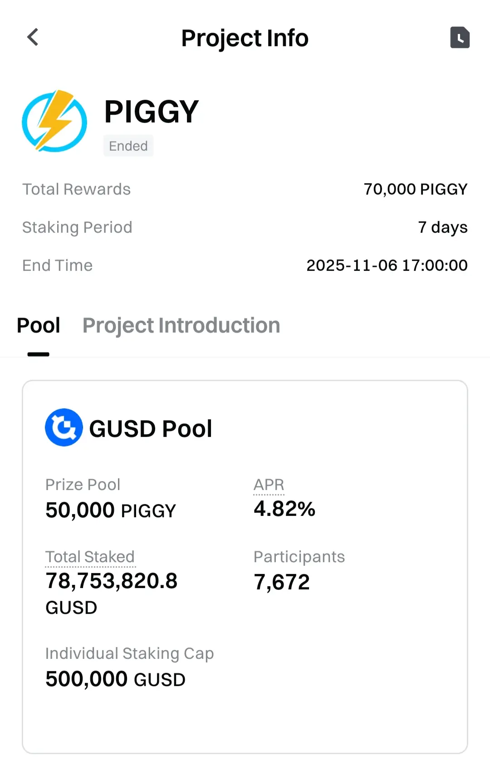
Task: Tap the 4.82% APR value
Action: [284, 509]
